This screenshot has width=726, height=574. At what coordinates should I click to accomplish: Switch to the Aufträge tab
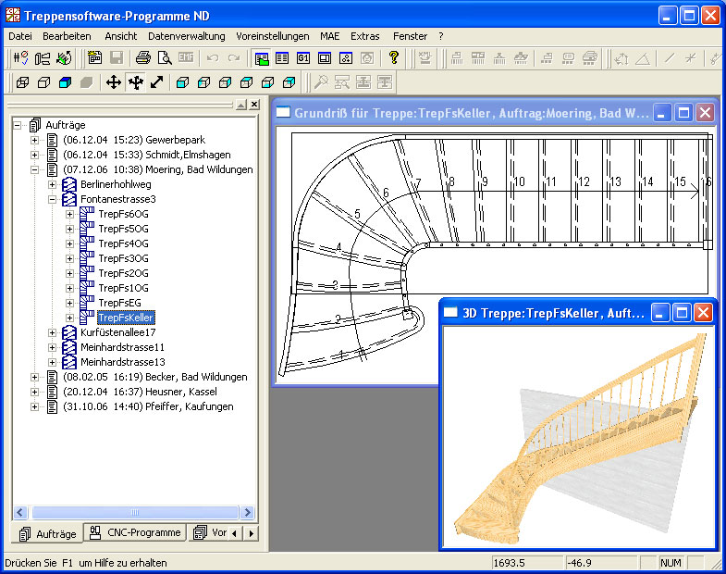click(47, 533)
